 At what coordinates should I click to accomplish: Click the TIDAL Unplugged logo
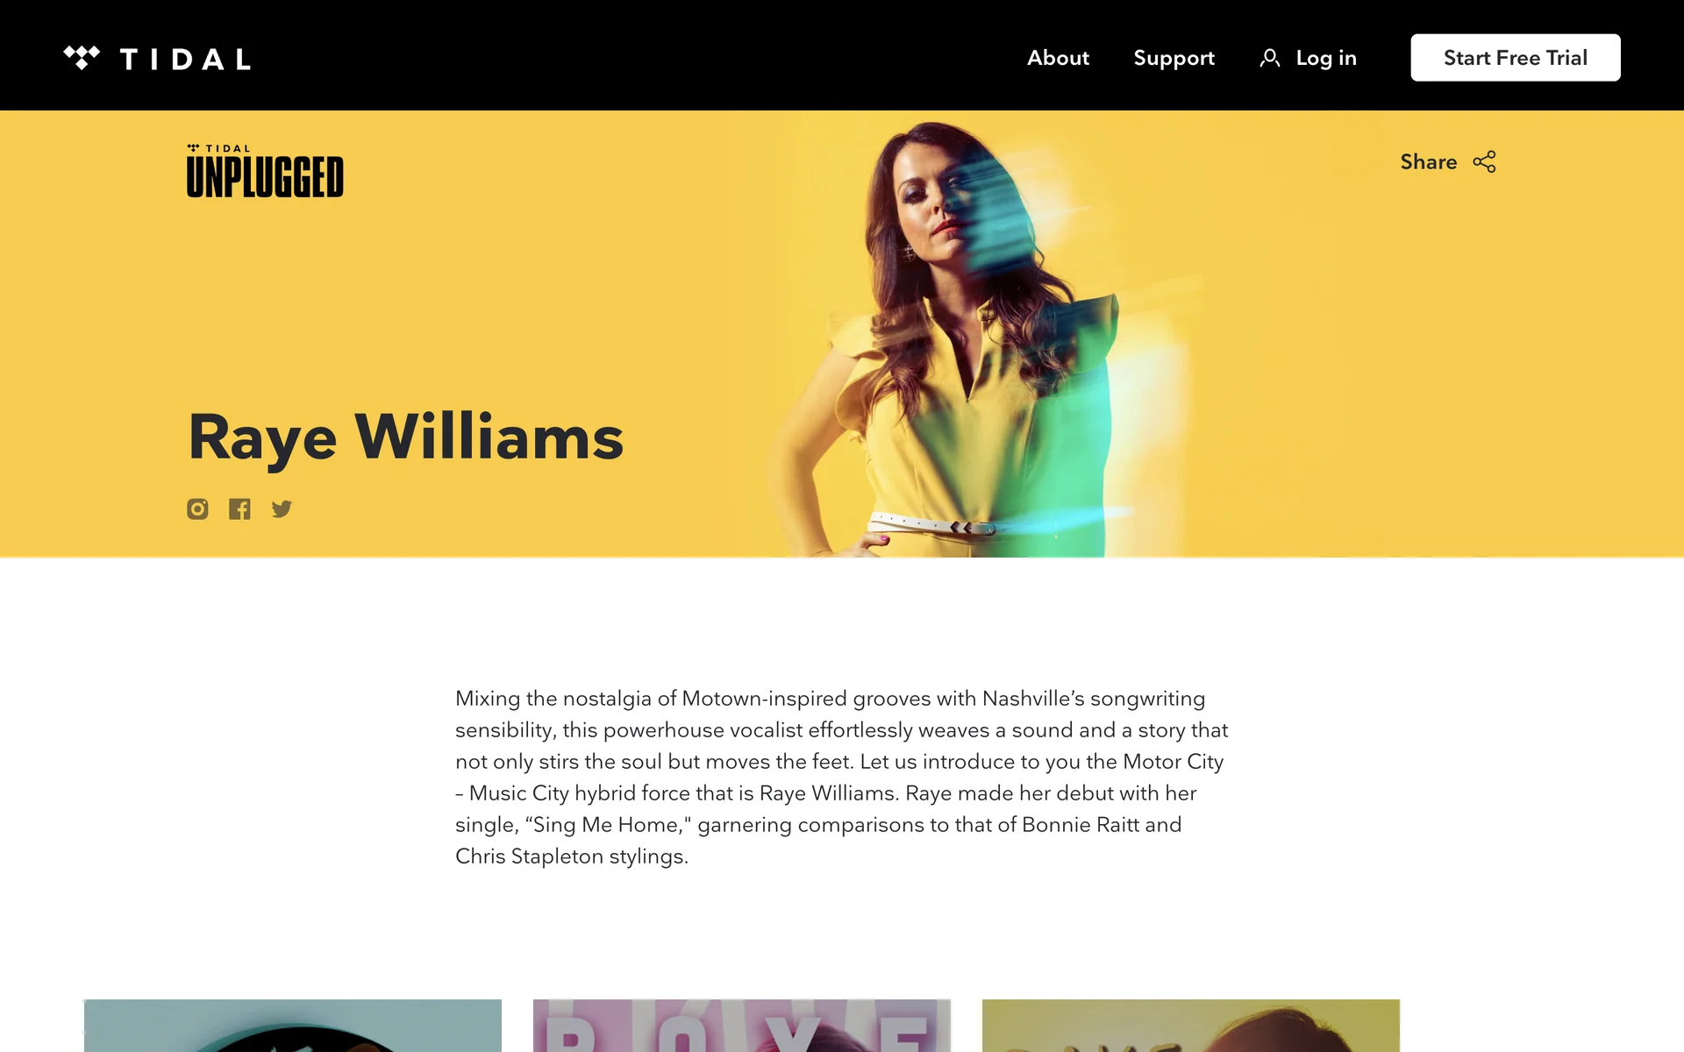[x=265, y=171]
